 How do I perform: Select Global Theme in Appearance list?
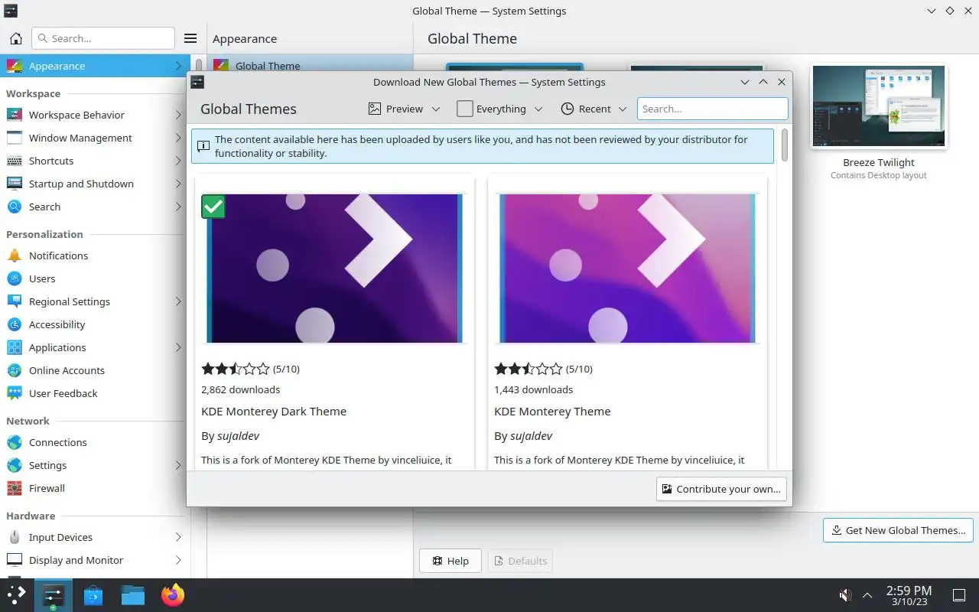[x=310, y=64]
